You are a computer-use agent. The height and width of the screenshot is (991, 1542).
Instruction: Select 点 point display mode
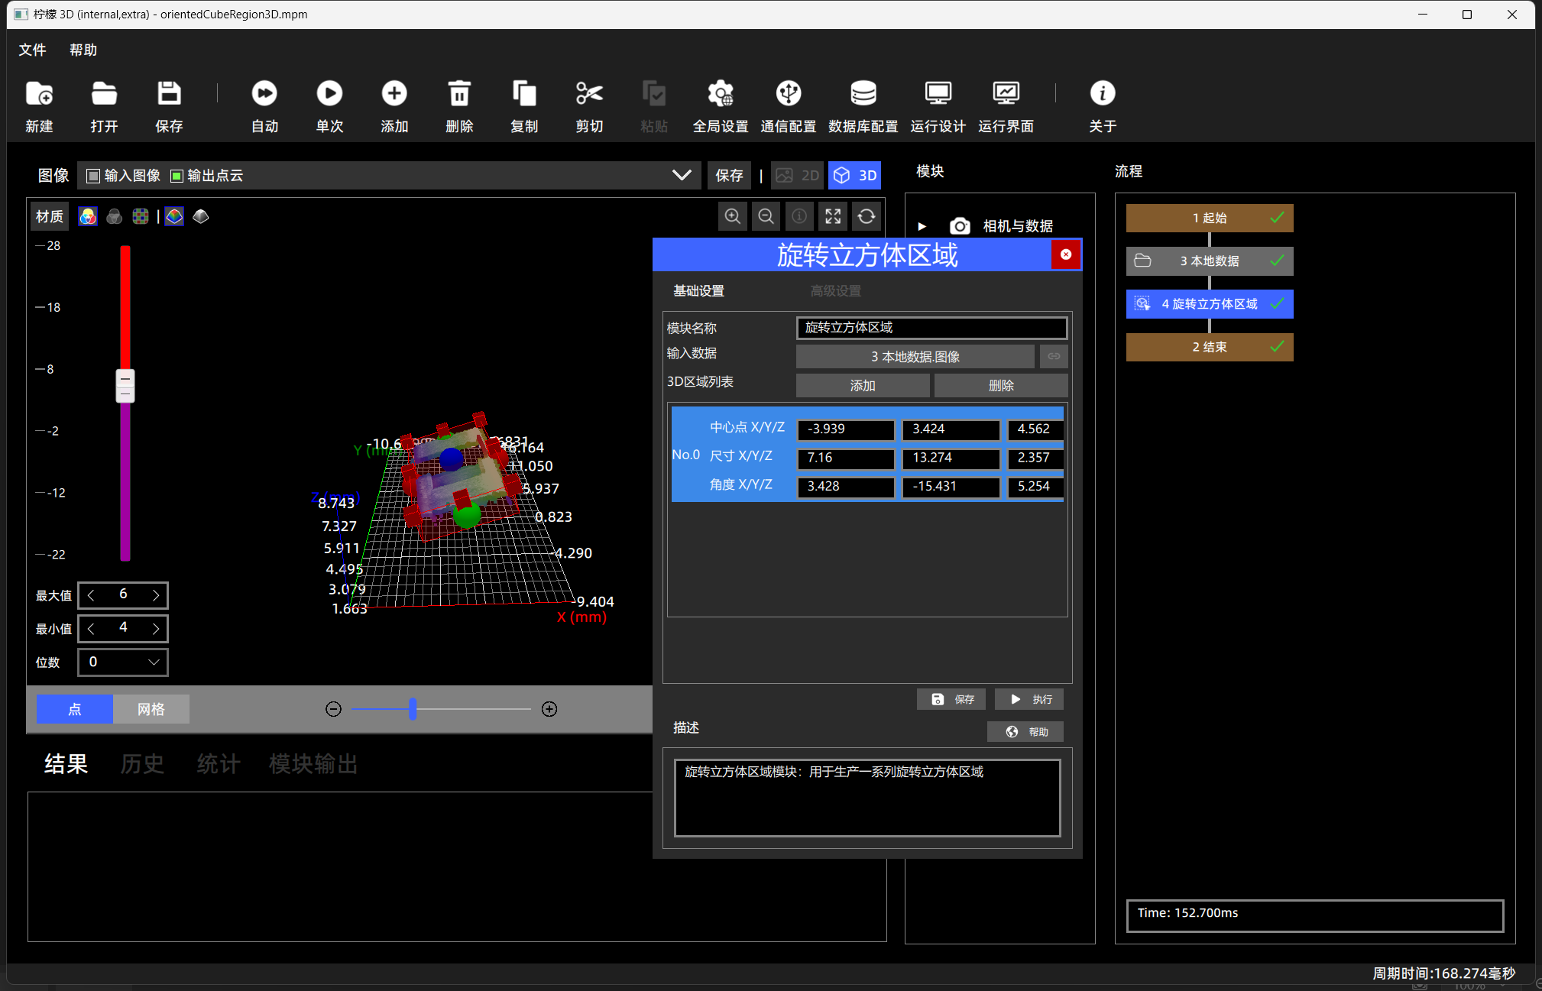click(x=75, y=709)
